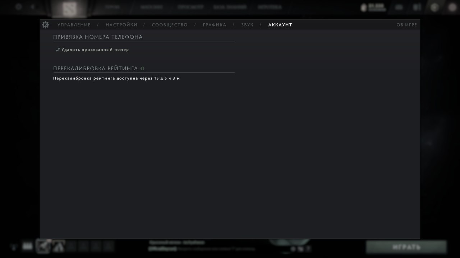Click the info icon beside Перекалибровка рейтинга

(x=142, y=68)
